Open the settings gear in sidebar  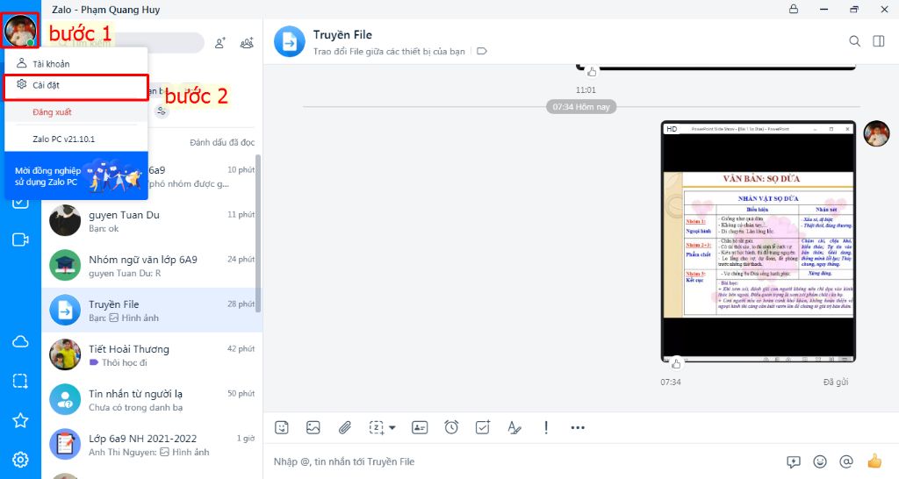(21, 460)
